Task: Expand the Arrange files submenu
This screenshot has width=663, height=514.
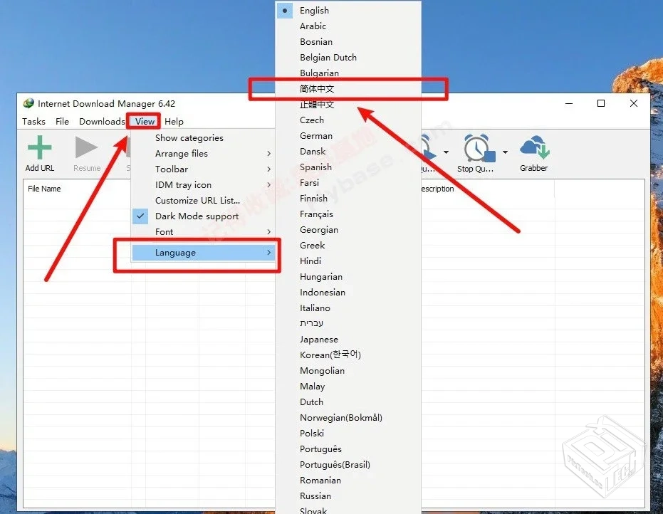Action: click(181, 153)
